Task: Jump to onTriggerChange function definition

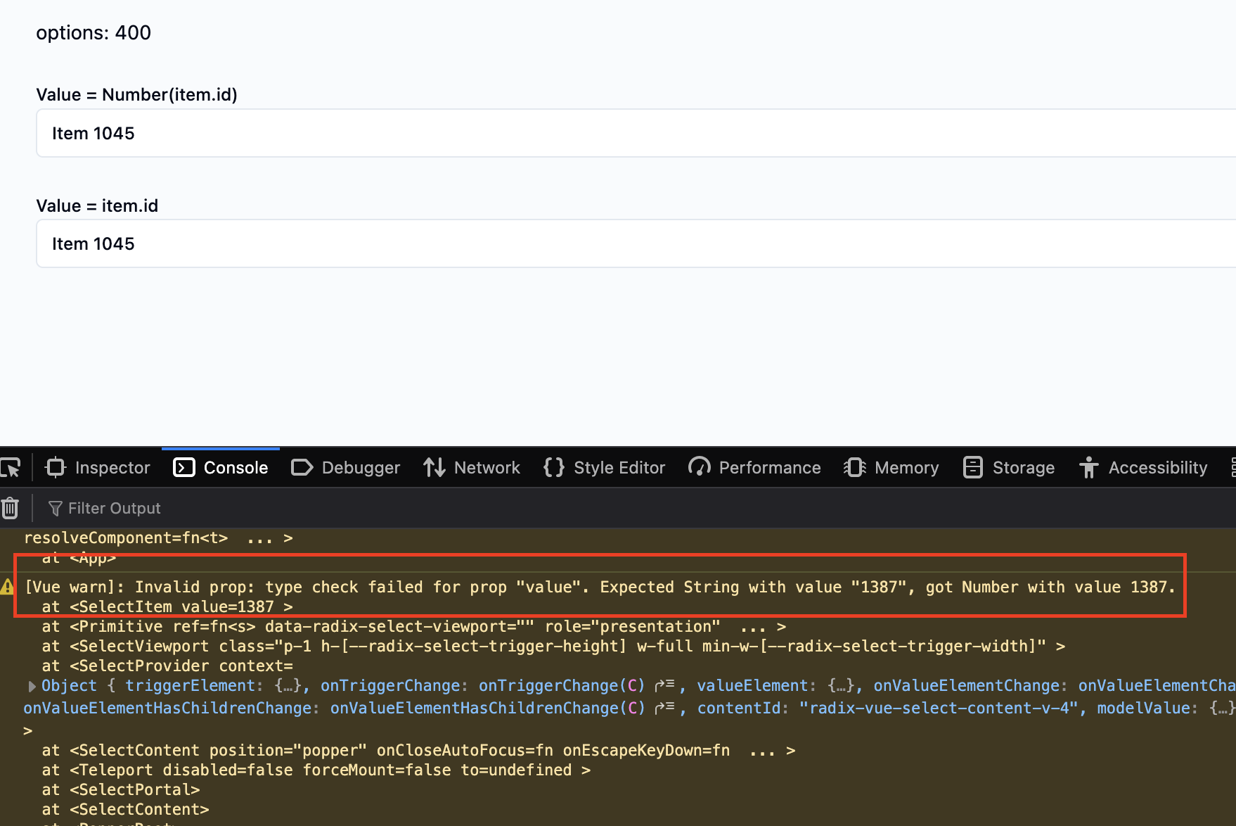Action: pyautogui.click(x=664, y=686)
